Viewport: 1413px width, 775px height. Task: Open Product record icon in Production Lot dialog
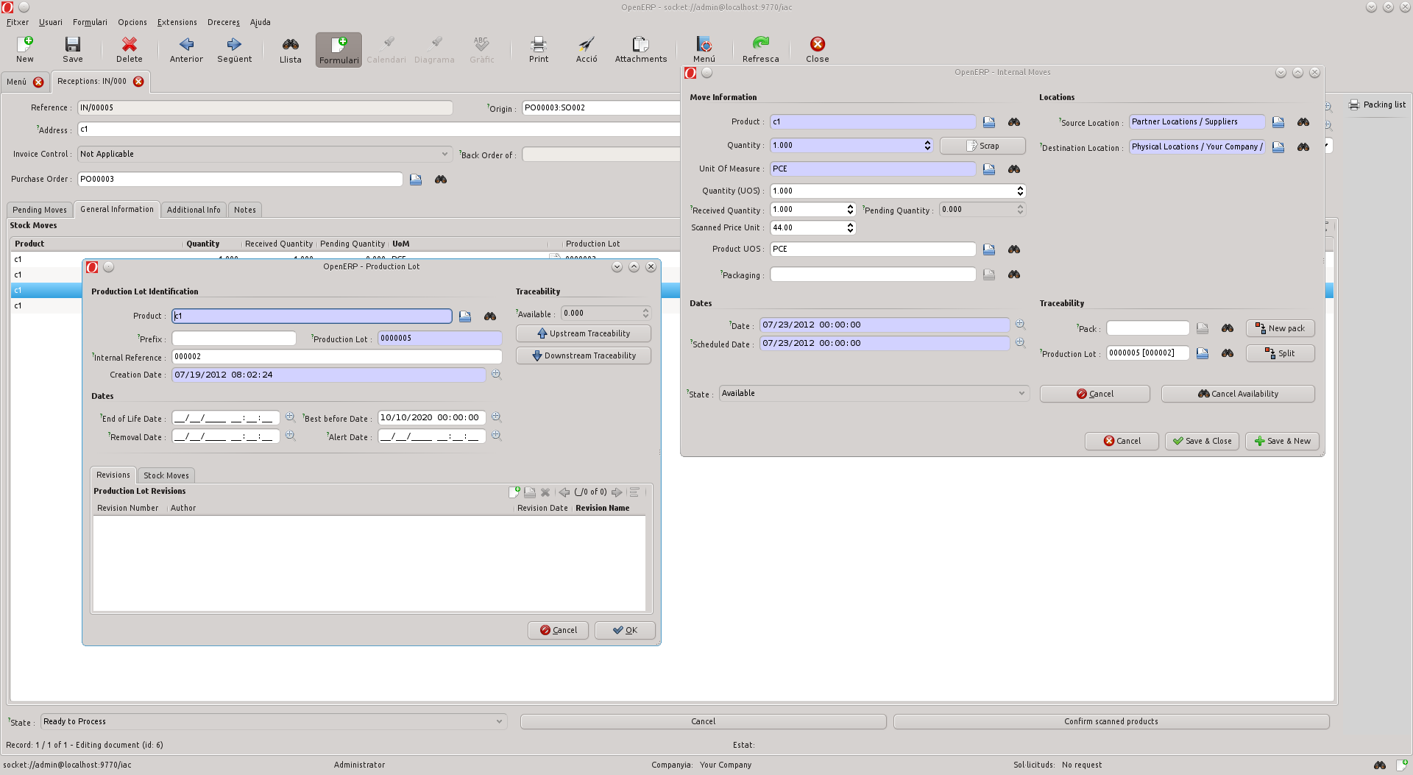point(465,316)
